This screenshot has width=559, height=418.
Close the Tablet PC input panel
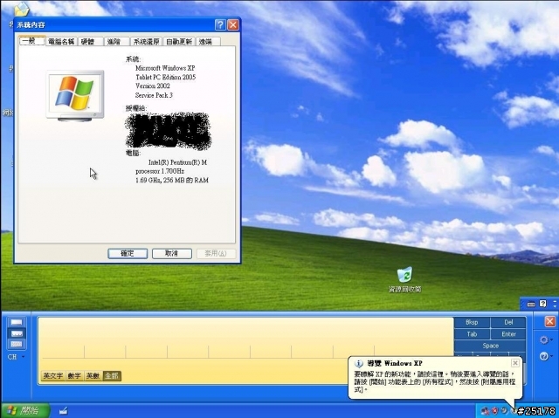549,322
